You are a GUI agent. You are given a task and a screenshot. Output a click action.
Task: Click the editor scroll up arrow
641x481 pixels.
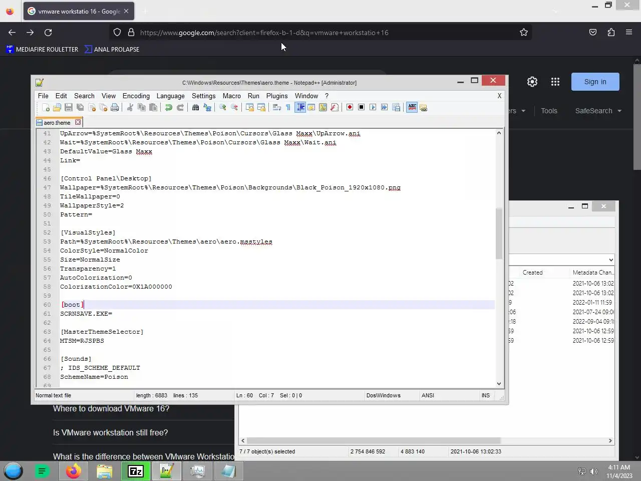[499, 133]
